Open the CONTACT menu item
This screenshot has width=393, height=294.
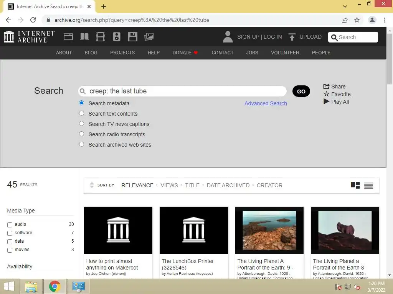(222, 53)
